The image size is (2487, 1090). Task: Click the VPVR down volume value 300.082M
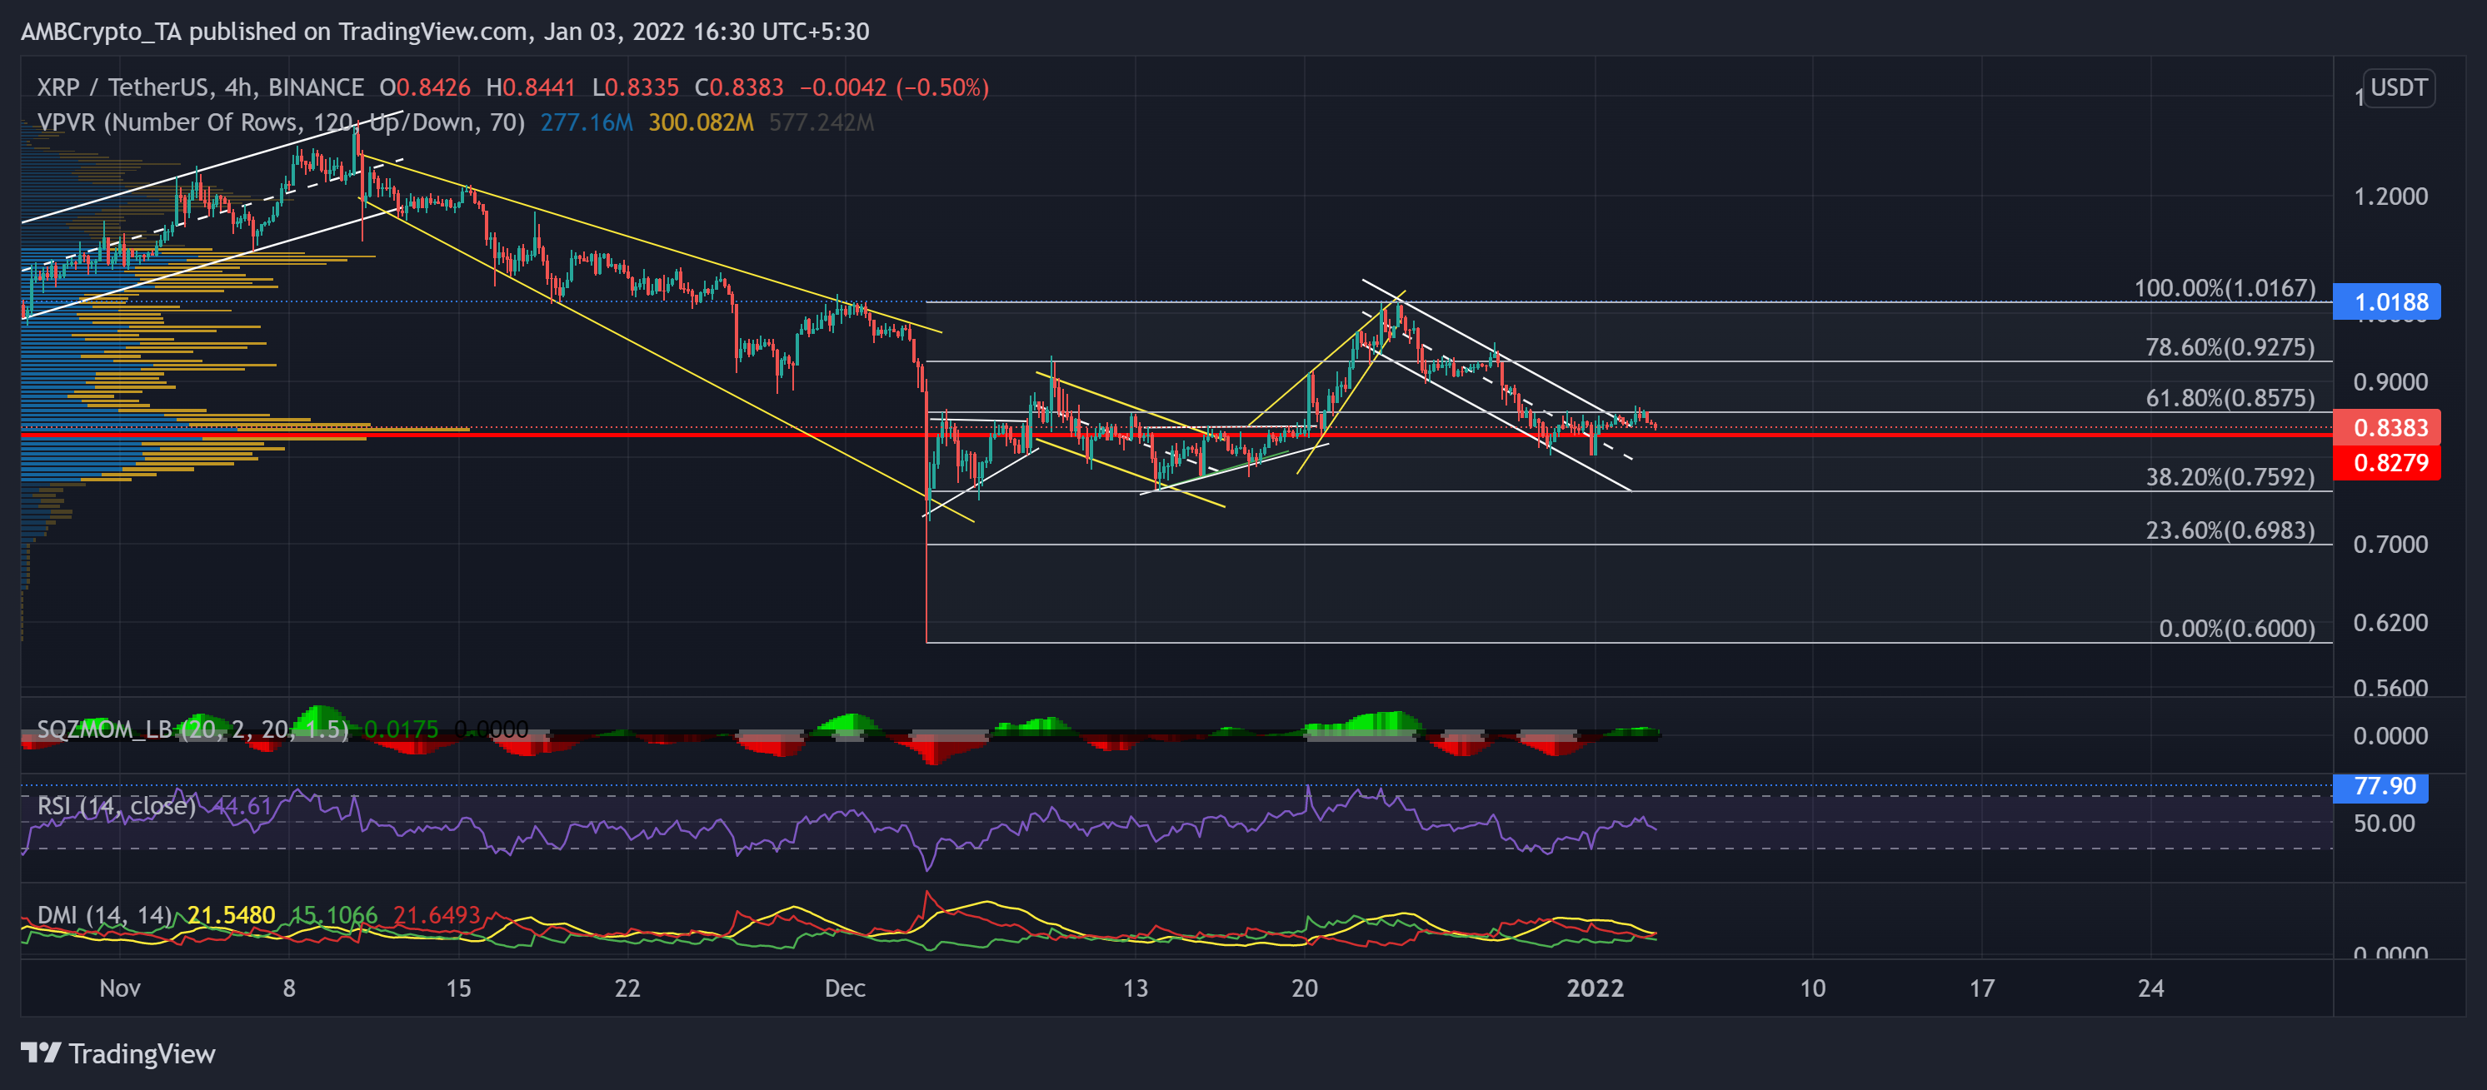[701, 122]
